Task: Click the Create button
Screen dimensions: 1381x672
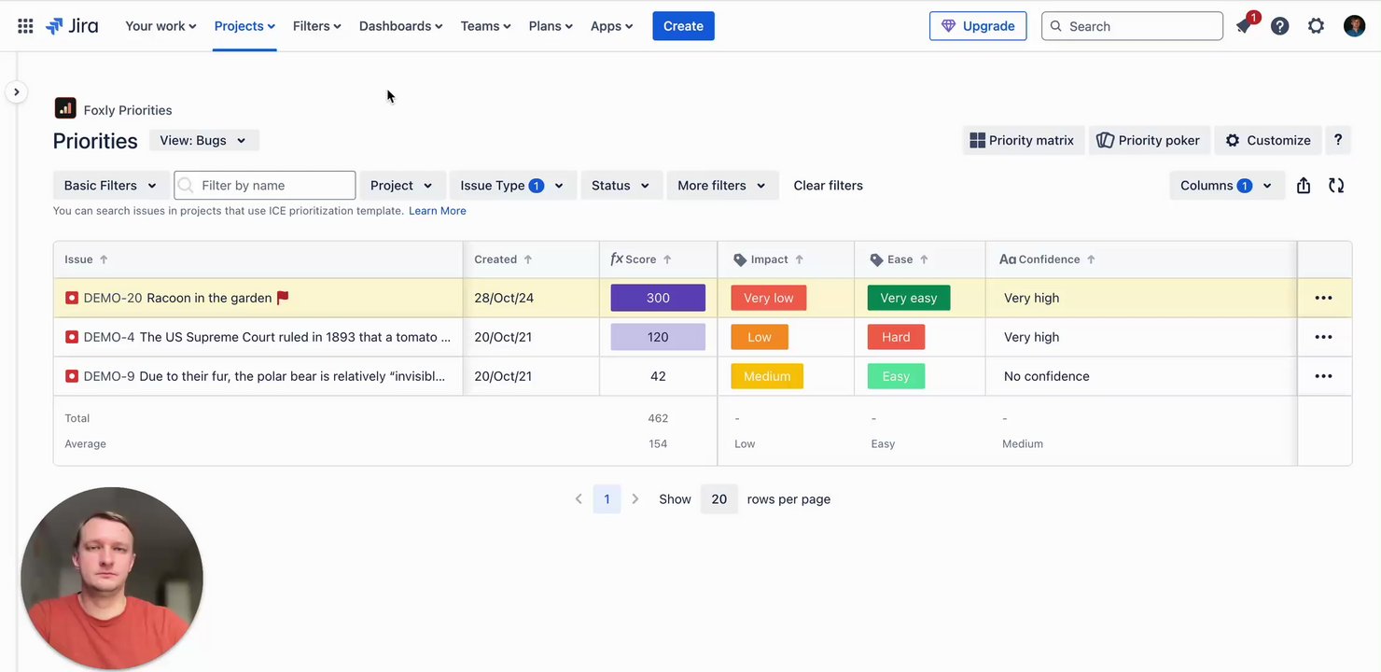Action: tap(683, 26)
